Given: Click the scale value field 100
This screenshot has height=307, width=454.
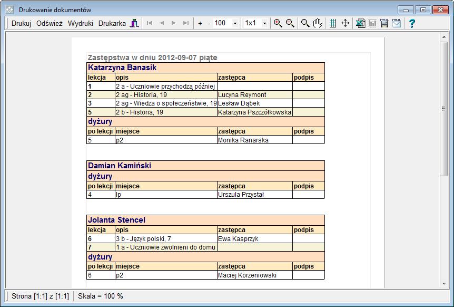Looking at the screenshot, I should [x=222, y=23].
